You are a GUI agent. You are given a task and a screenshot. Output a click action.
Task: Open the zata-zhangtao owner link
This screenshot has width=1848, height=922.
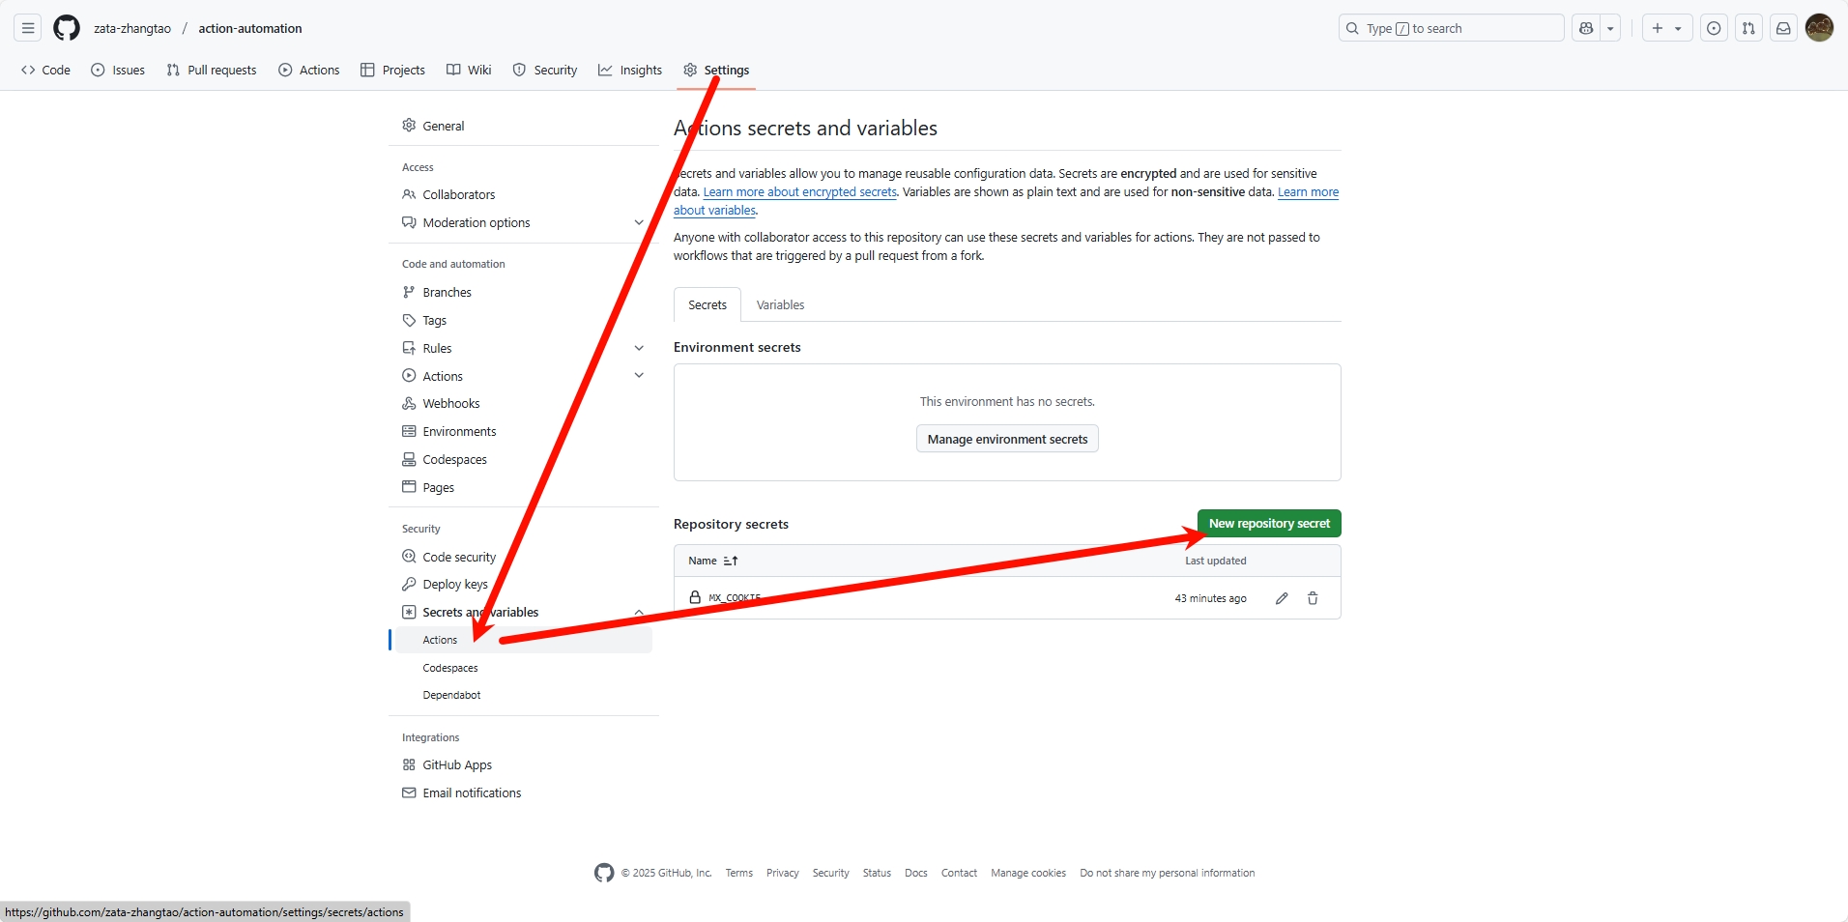tap(132, 28)
